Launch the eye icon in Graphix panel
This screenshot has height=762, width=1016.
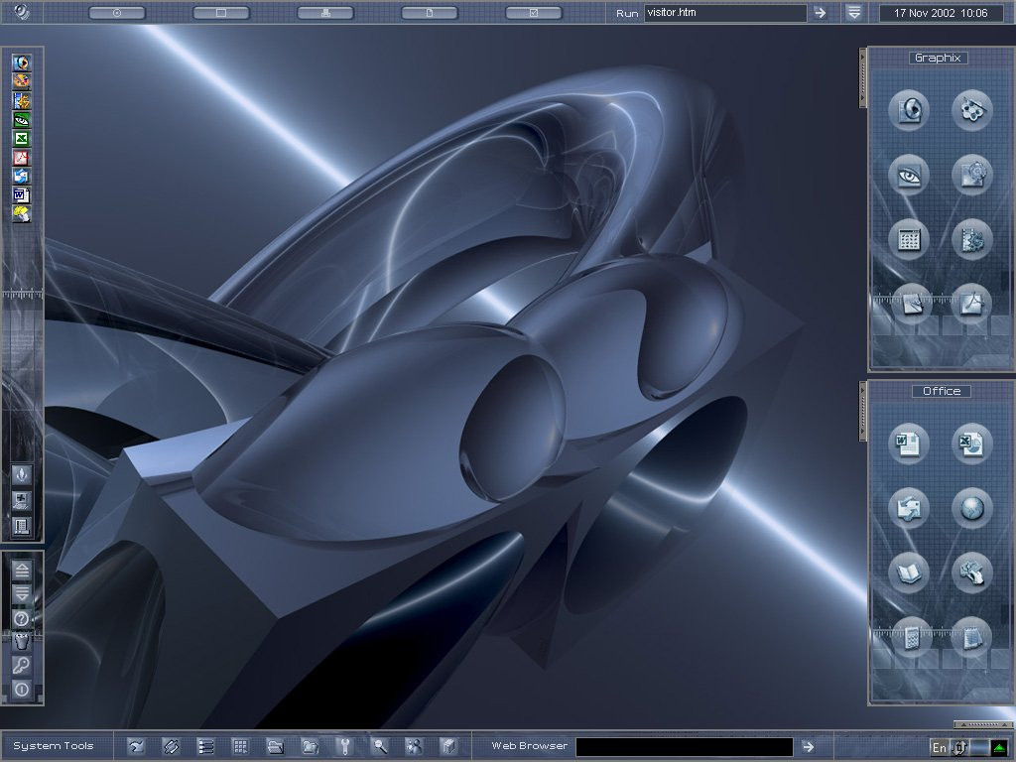click(909, 175)
